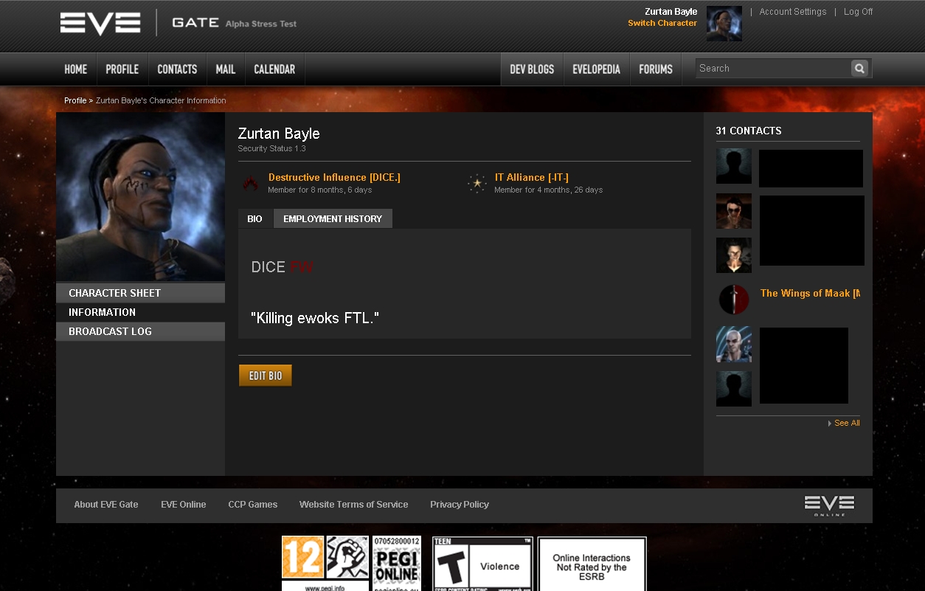Image resolution: width=925 pixels, height=591 pixels.
Task: Go to the Home page
Action: pyautogui.click(x=76, y=69)
